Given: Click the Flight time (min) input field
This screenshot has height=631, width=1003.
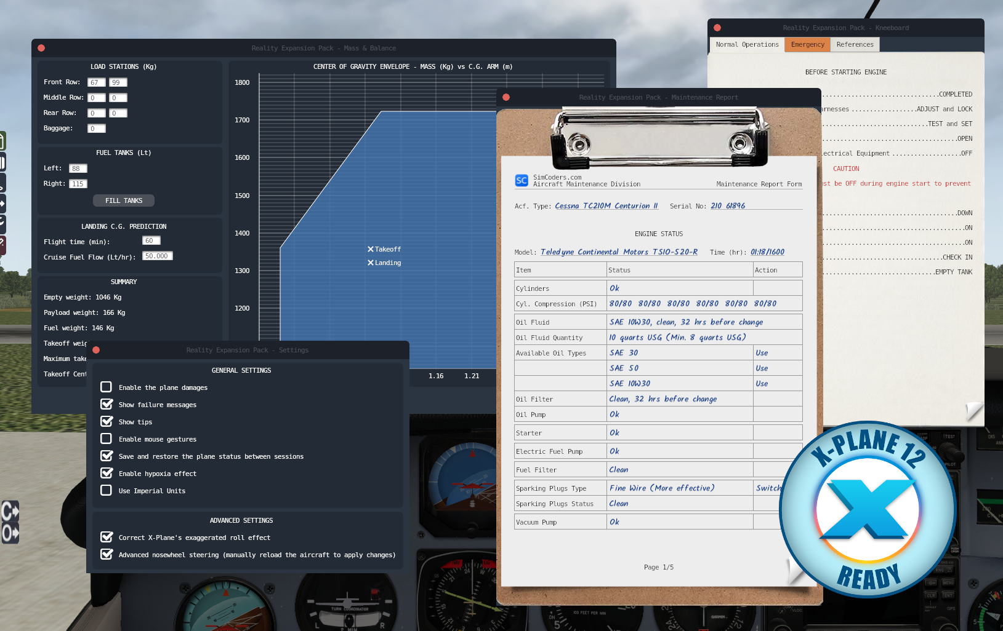Looking at the screenshot, I should point(151,240).
